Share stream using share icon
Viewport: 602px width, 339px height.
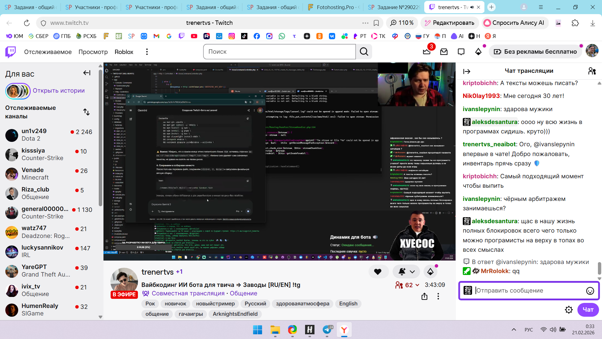point(424,296)
